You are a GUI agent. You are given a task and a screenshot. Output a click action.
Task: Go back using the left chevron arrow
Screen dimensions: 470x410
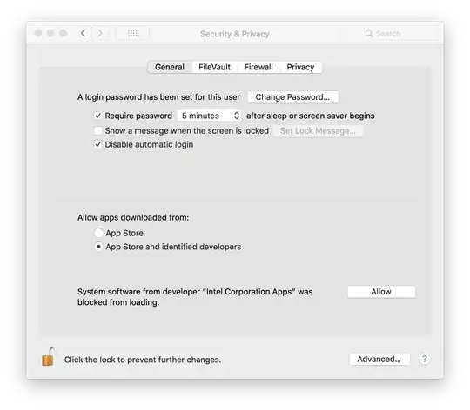[x=83, y=33]
